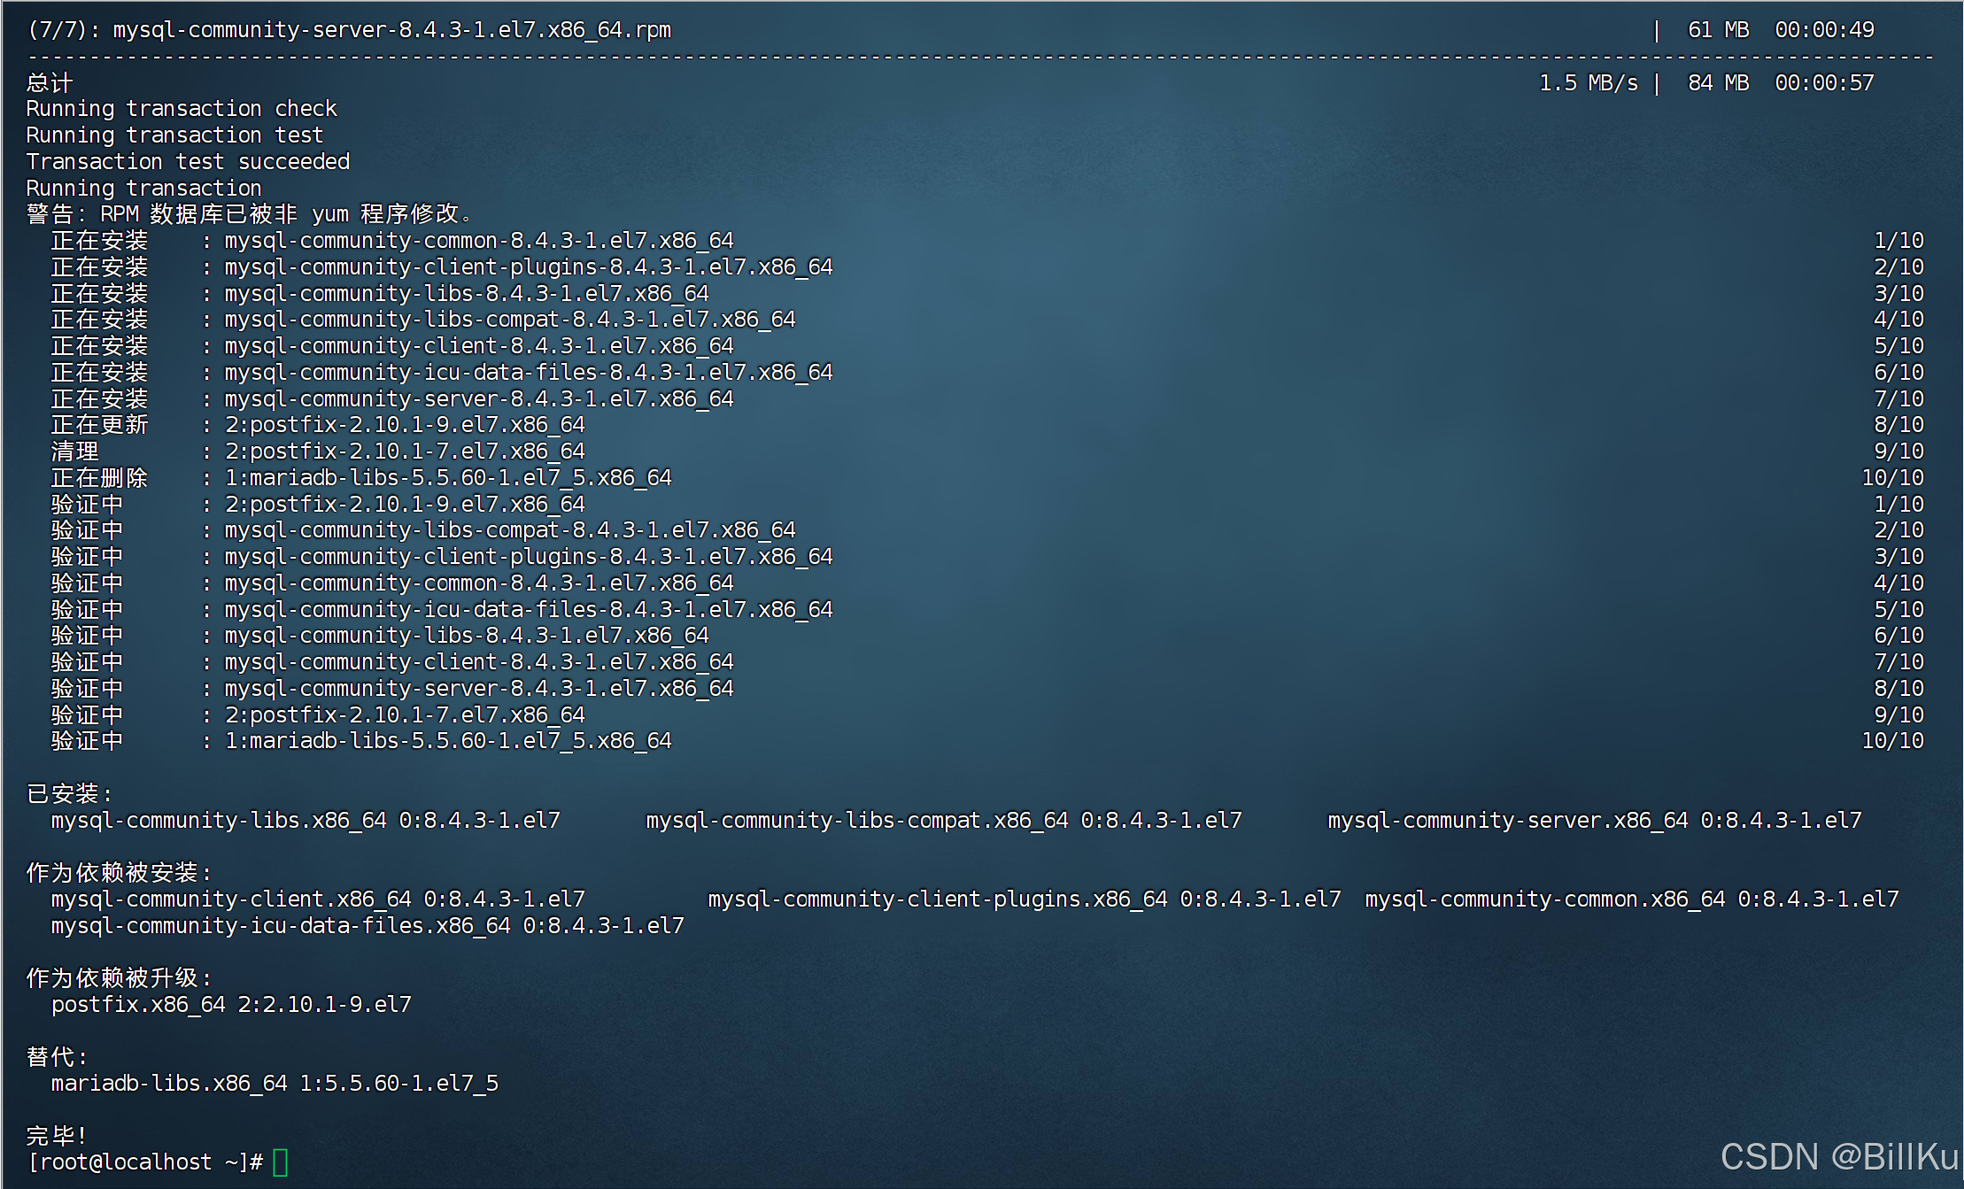Click the '10/10' counter on the 正在删除 row
The height and width of the screenshot is (1189, 1964).
point(1892,478)
